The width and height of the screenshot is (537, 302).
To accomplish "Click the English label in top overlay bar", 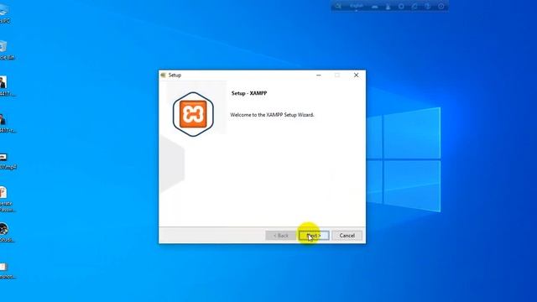I will [x=356, y=6].
